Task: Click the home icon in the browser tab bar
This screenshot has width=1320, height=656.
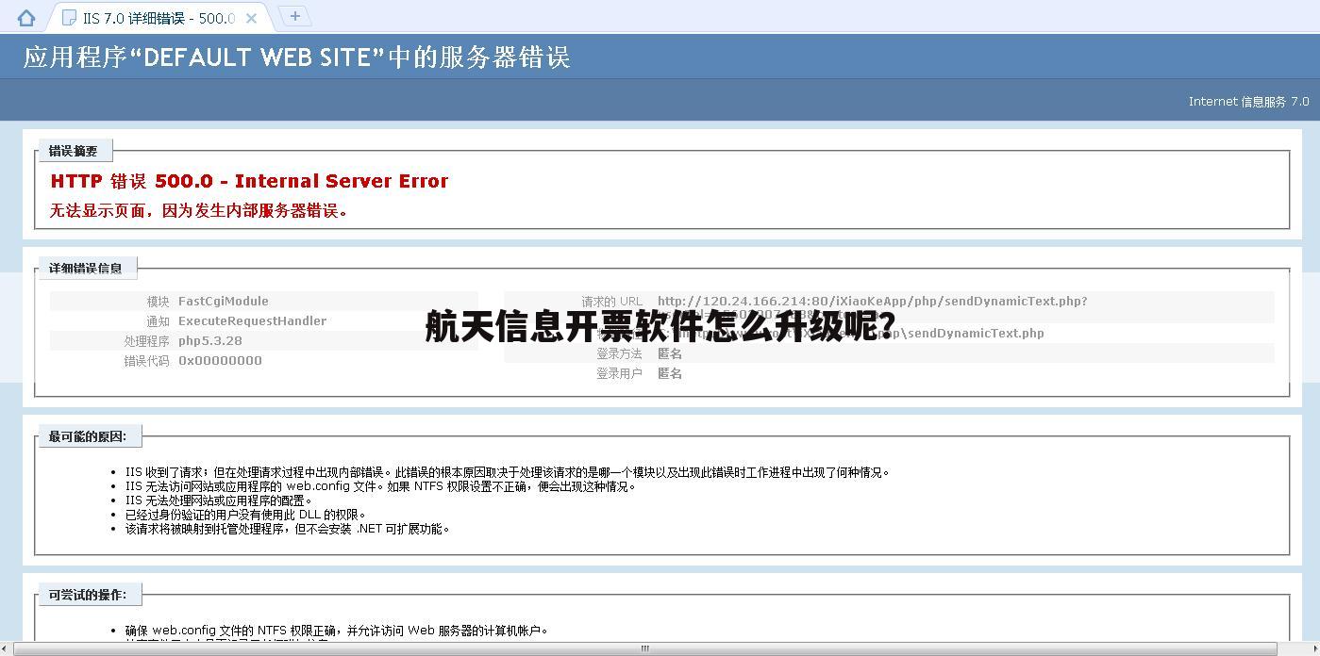Action: point(26,18)
